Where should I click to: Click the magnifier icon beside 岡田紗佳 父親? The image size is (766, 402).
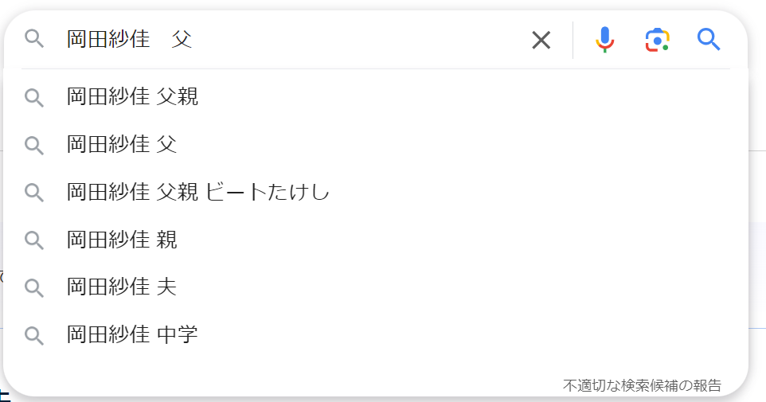pyautogui.click(x=34, y=98)
